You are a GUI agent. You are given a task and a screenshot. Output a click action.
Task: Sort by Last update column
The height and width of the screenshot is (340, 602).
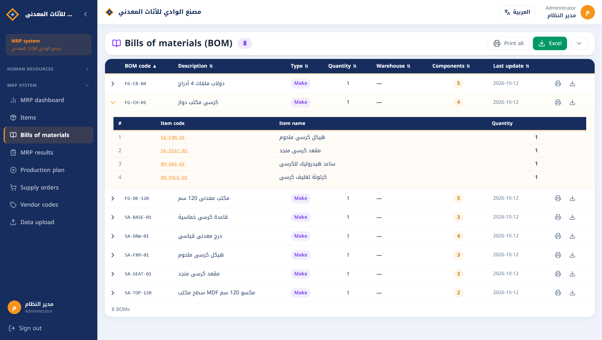click(511, 66)
